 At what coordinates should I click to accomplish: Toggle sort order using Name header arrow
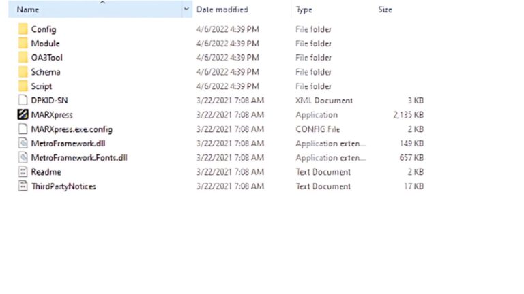pyautogui.click(x=102, y=3)
